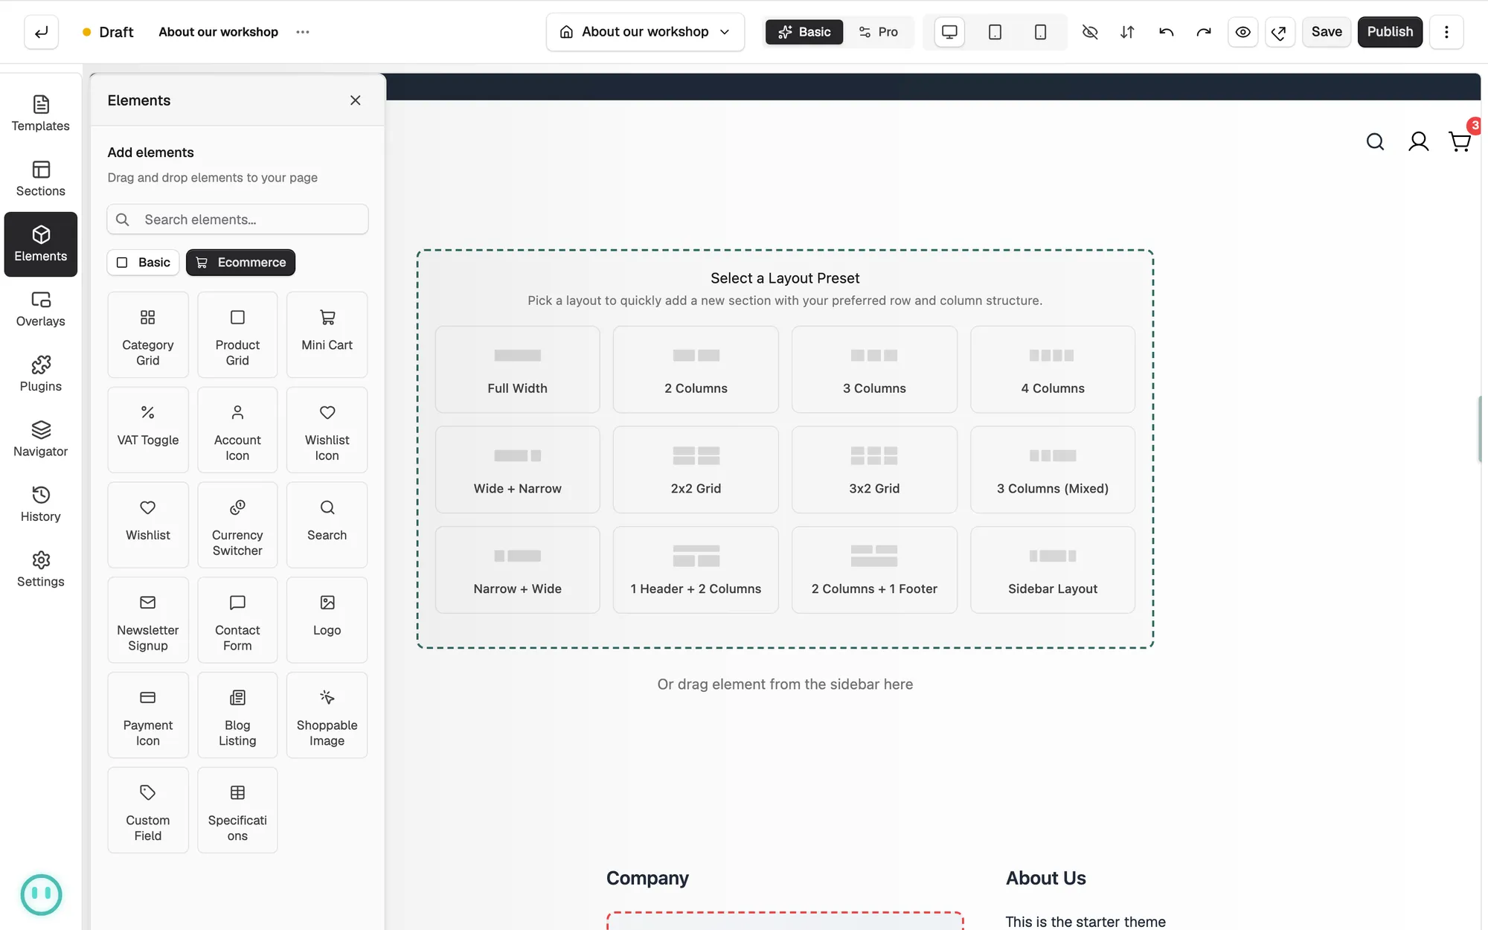Focus the Search elements input
Viewport: 1488px width, 930px height.
pos(237,219)
